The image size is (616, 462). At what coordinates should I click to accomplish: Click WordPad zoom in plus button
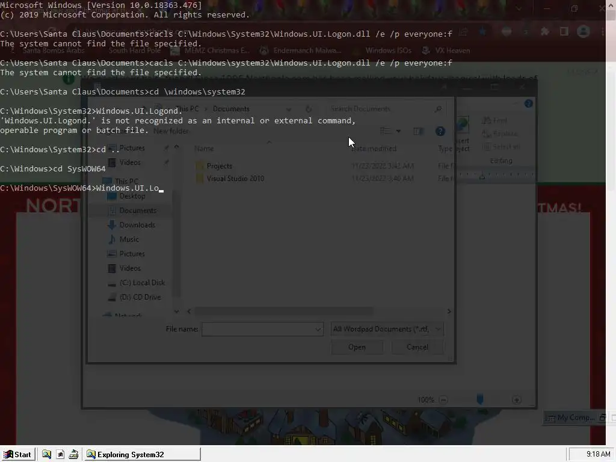(517, 400)
